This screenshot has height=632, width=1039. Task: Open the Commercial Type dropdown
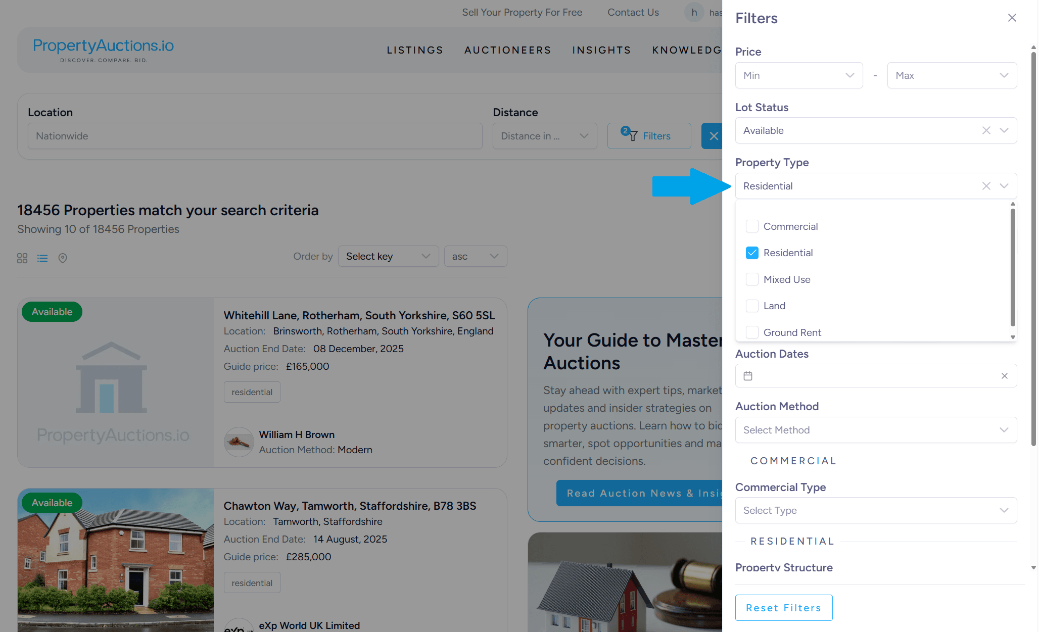875,510
